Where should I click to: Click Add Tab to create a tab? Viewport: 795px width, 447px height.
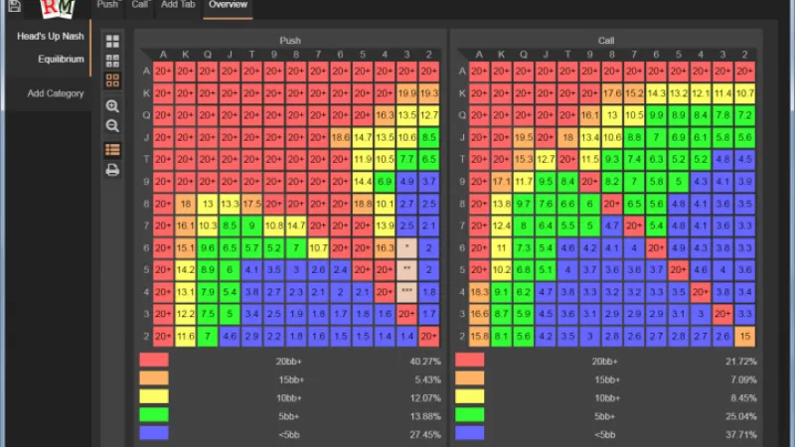pyautogui.click(x=178, y=5)
